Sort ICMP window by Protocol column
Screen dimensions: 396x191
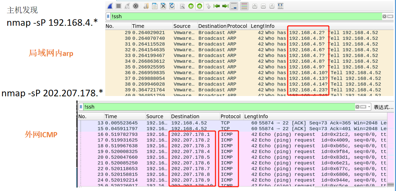pyautogui.click(x=232, y=116)
